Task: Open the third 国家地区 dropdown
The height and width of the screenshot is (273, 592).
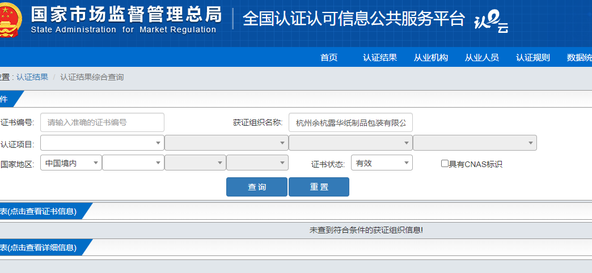Action: click(x=195, y=163)
